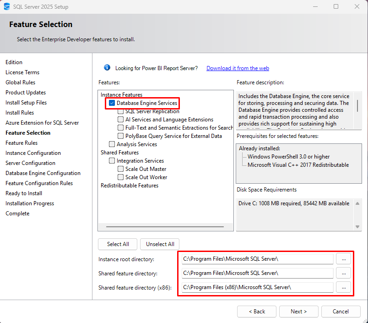This screenshot has height=323, width=368.
Task: Cancel the SQL Server setup
Action: [x=341, y=312]
